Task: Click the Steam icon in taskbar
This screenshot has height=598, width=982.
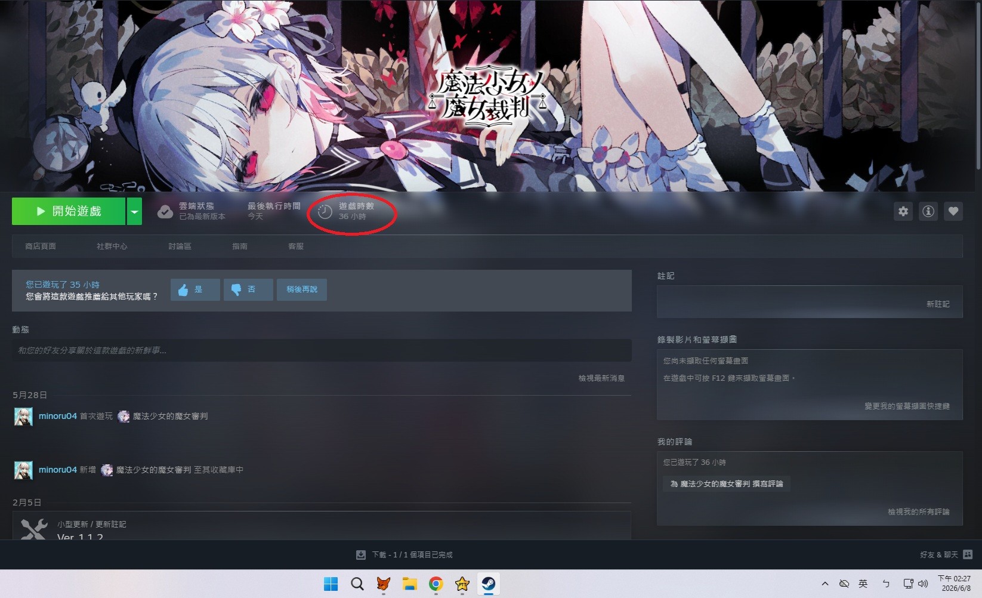Action: [x=488, y=584]
